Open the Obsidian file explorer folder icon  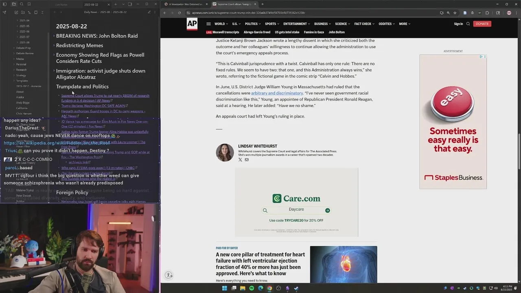(x=14, y=4)
